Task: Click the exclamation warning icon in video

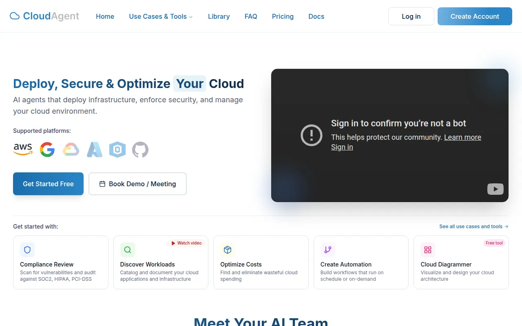Action: [312, 135]
